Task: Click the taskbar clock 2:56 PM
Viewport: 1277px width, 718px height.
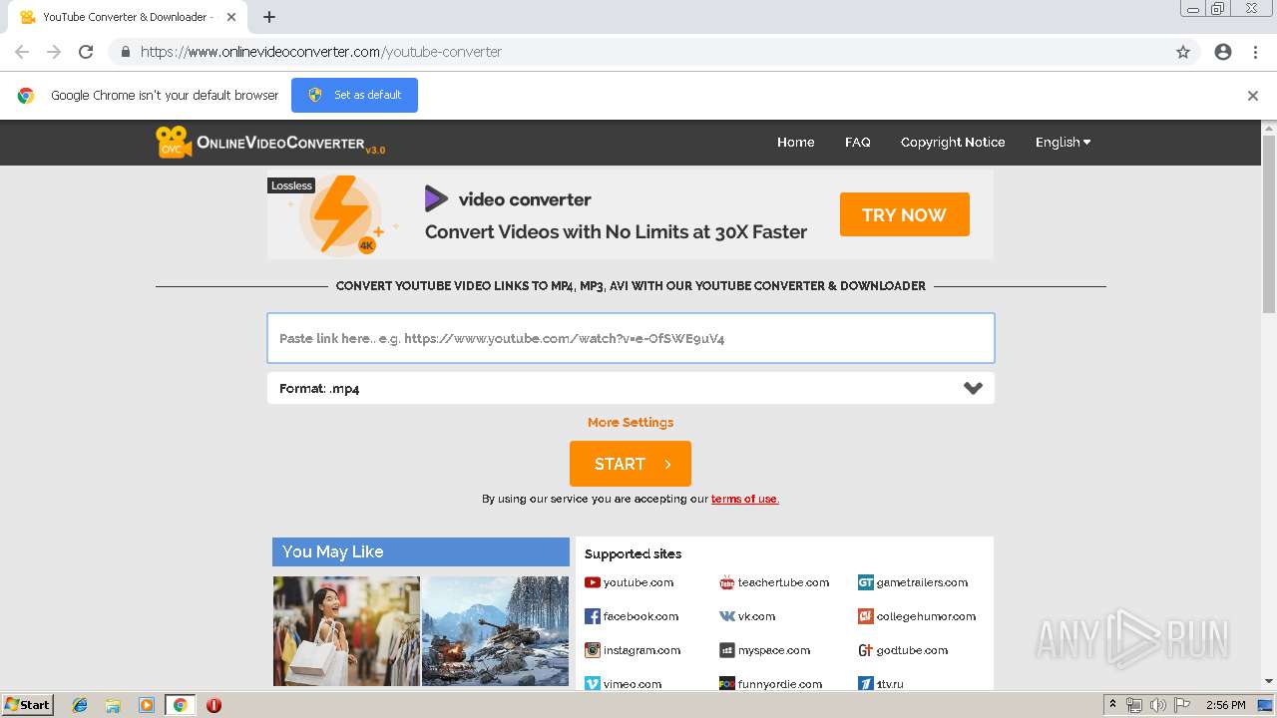Action: pyautogui.click(x=1225, y=705)
